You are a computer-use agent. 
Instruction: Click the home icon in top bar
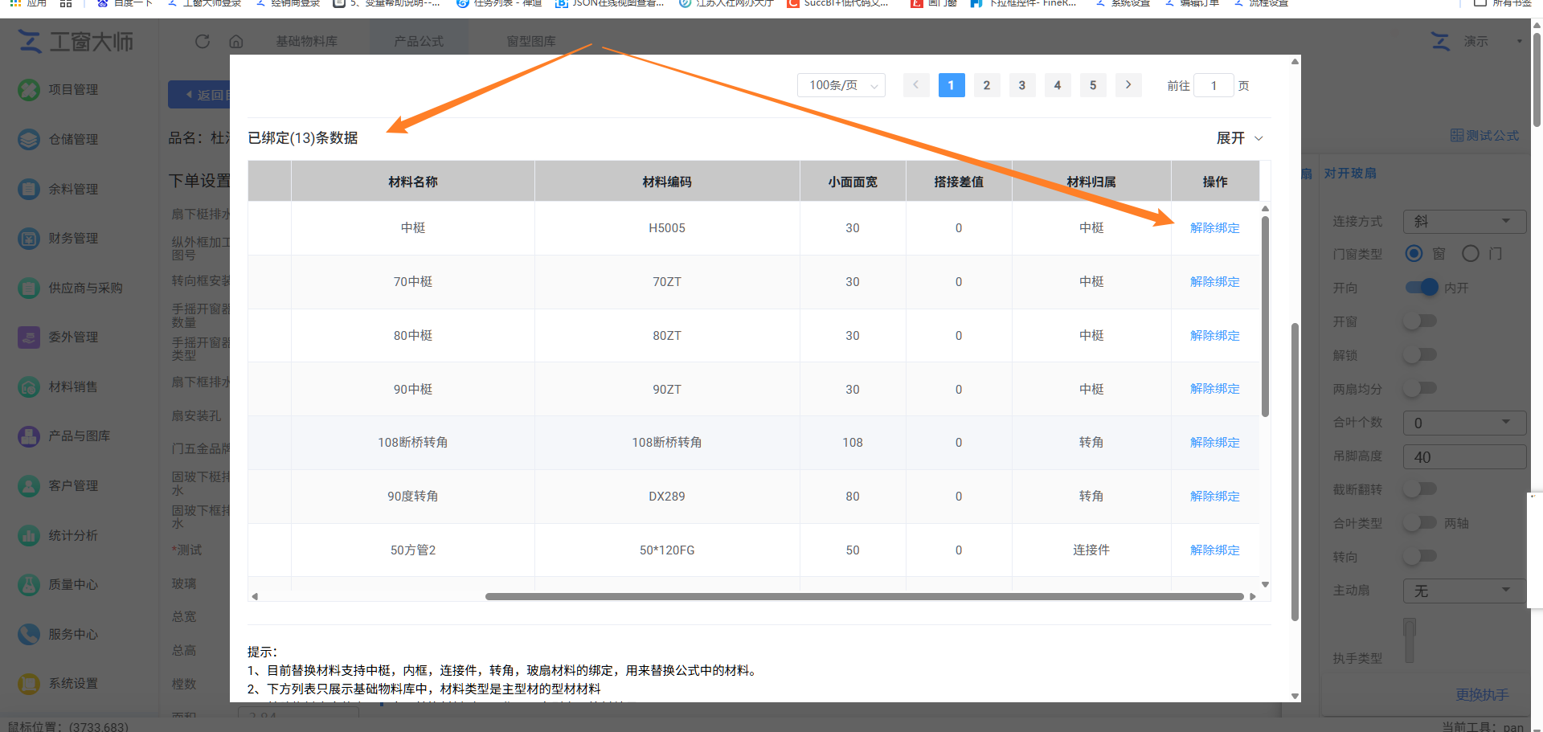[236, 41]
